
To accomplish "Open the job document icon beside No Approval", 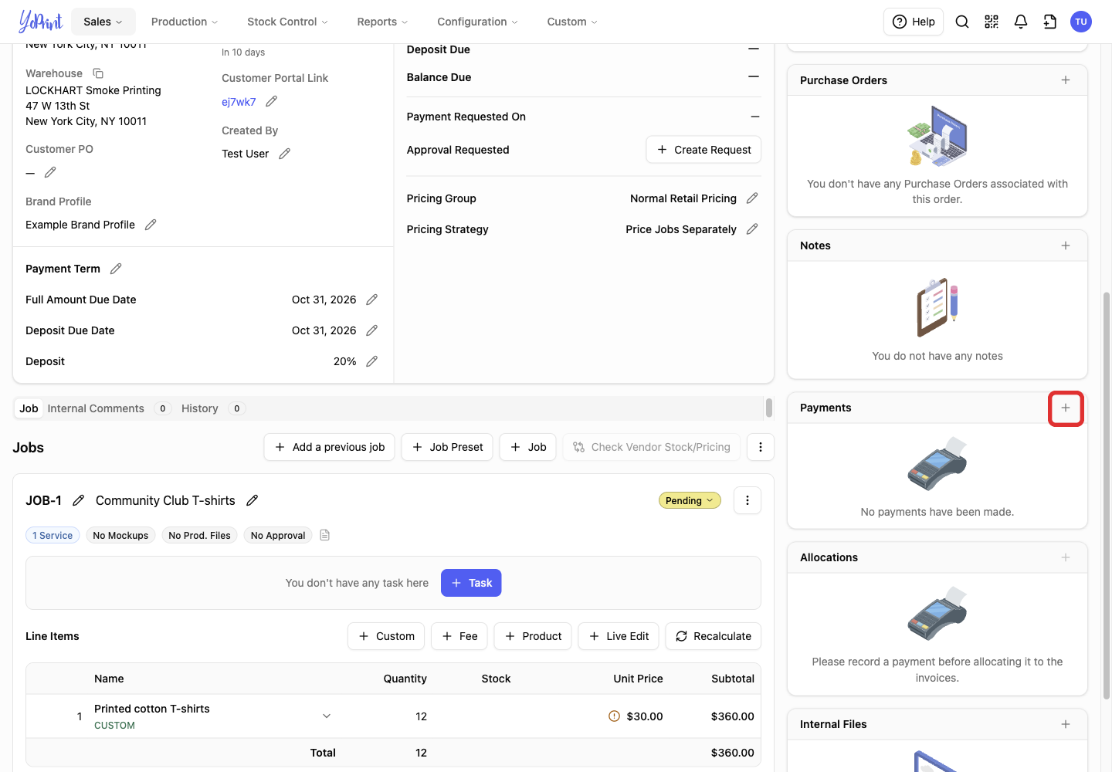I will 325,535.
